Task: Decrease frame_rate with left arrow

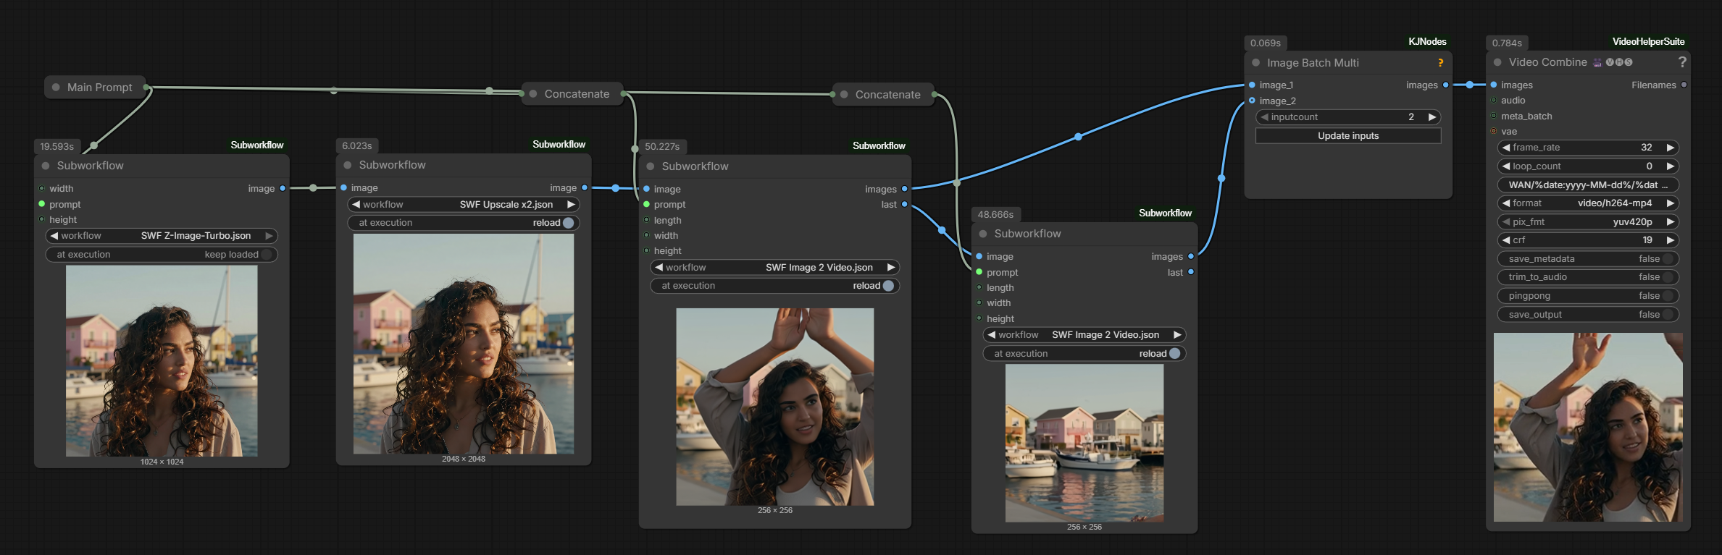Action: [1506, 148]
